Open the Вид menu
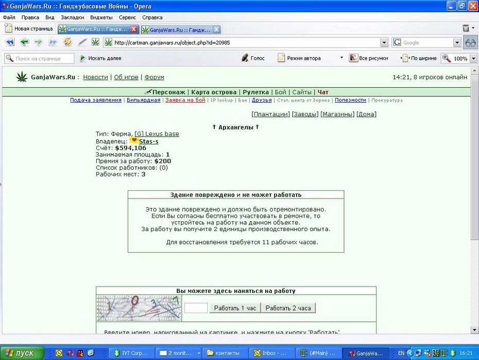This screenshot has height=360, width=479. tap(49, 18)
